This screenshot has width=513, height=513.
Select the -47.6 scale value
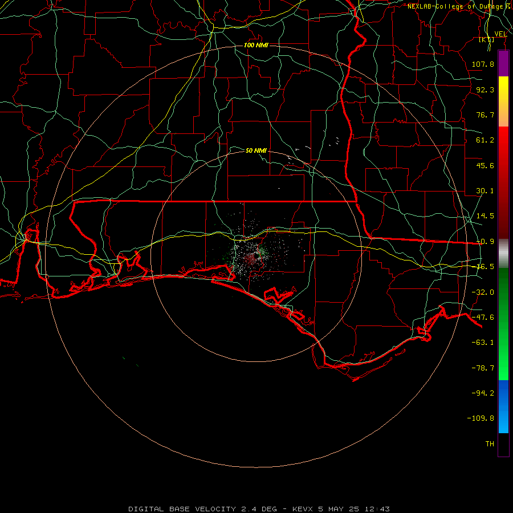click(x=483, y=317)
